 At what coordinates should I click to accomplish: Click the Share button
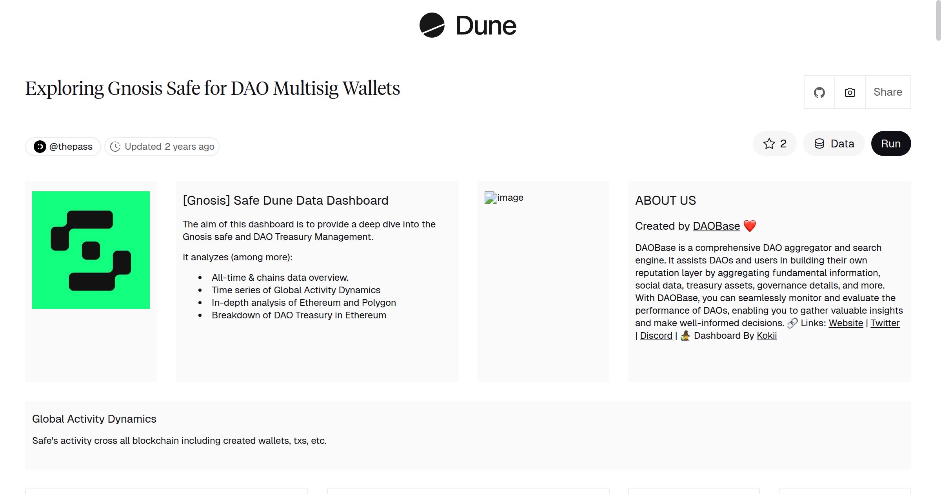pyautogui.click(x=888, y=92)
